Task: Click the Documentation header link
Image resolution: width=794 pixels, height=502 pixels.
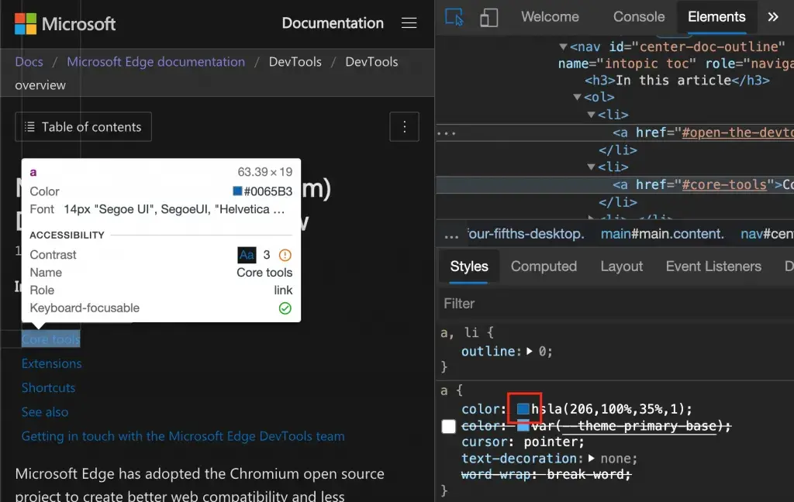Action: (x=333, y=23)
